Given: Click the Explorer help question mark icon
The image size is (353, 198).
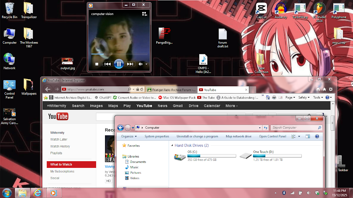Looking at the screenshot, I should click(317, 136).
